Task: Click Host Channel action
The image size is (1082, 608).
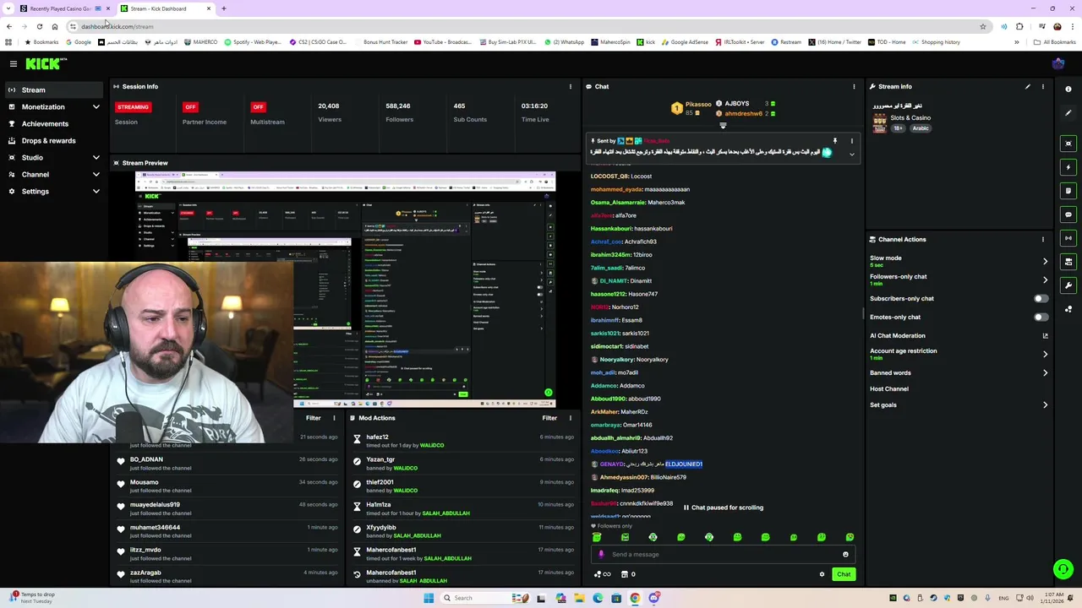Action: (x=889, y=389)
